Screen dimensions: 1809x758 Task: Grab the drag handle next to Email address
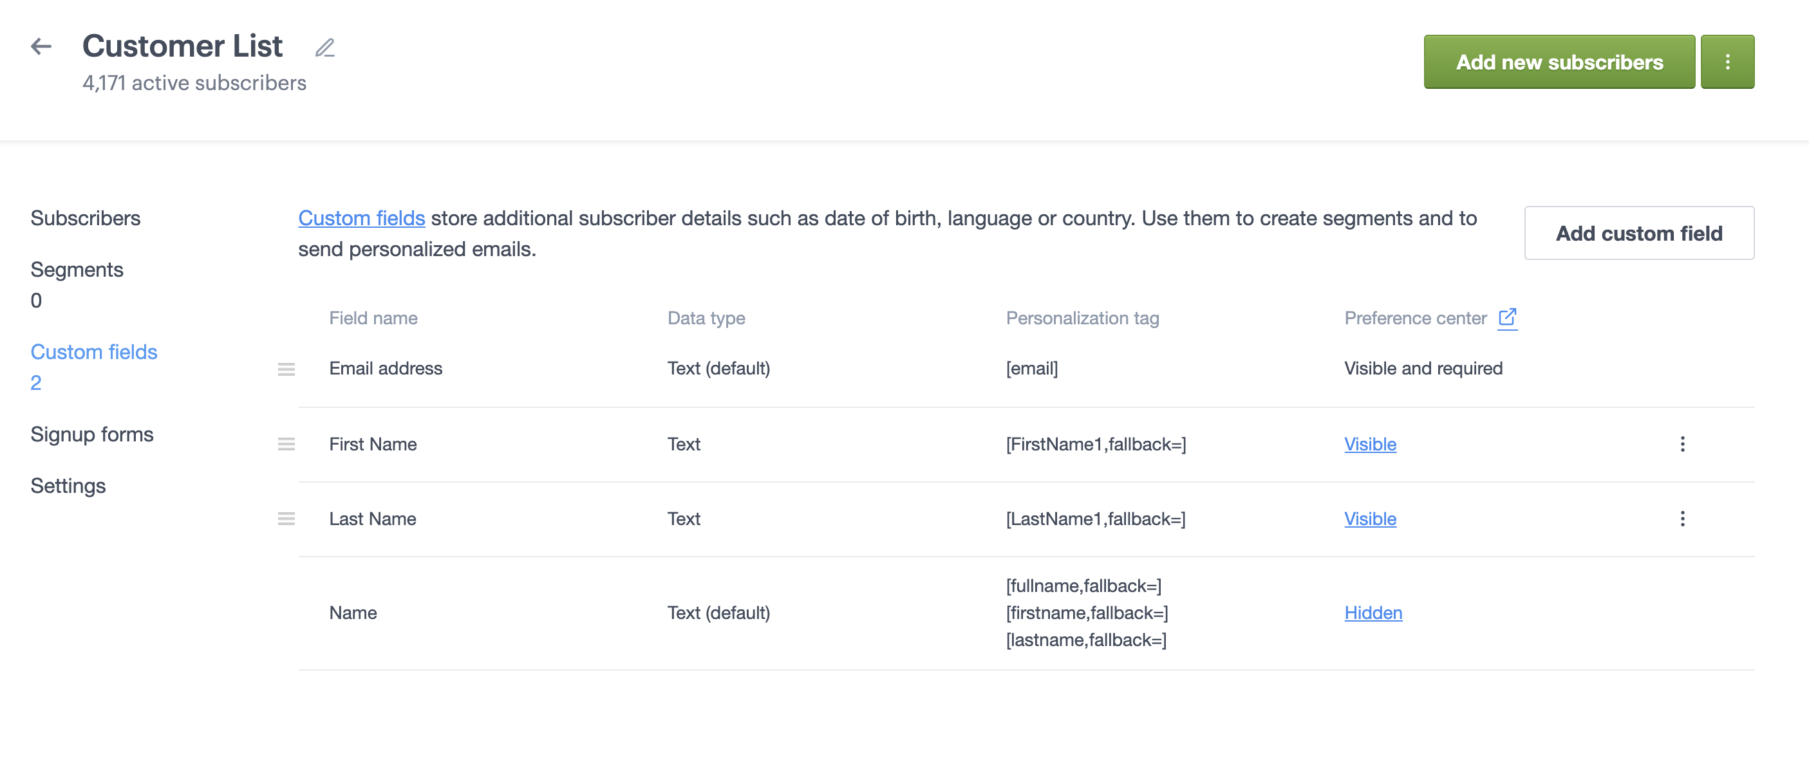pos(286,369)
